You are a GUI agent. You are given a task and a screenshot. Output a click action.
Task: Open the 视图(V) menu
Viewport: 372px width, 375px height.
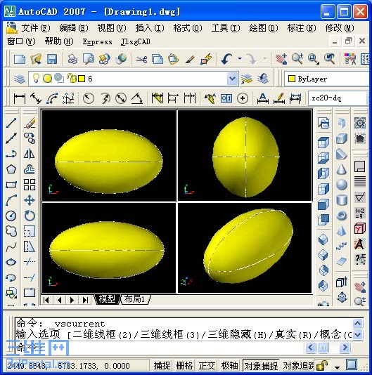[x=112, y=28]
